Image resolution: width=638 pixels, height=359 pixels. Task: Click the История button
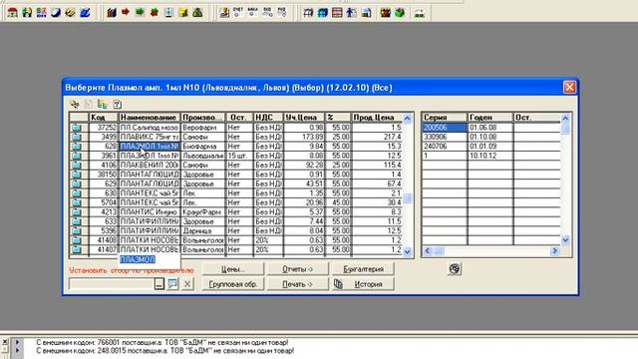[x=363, y=284]
